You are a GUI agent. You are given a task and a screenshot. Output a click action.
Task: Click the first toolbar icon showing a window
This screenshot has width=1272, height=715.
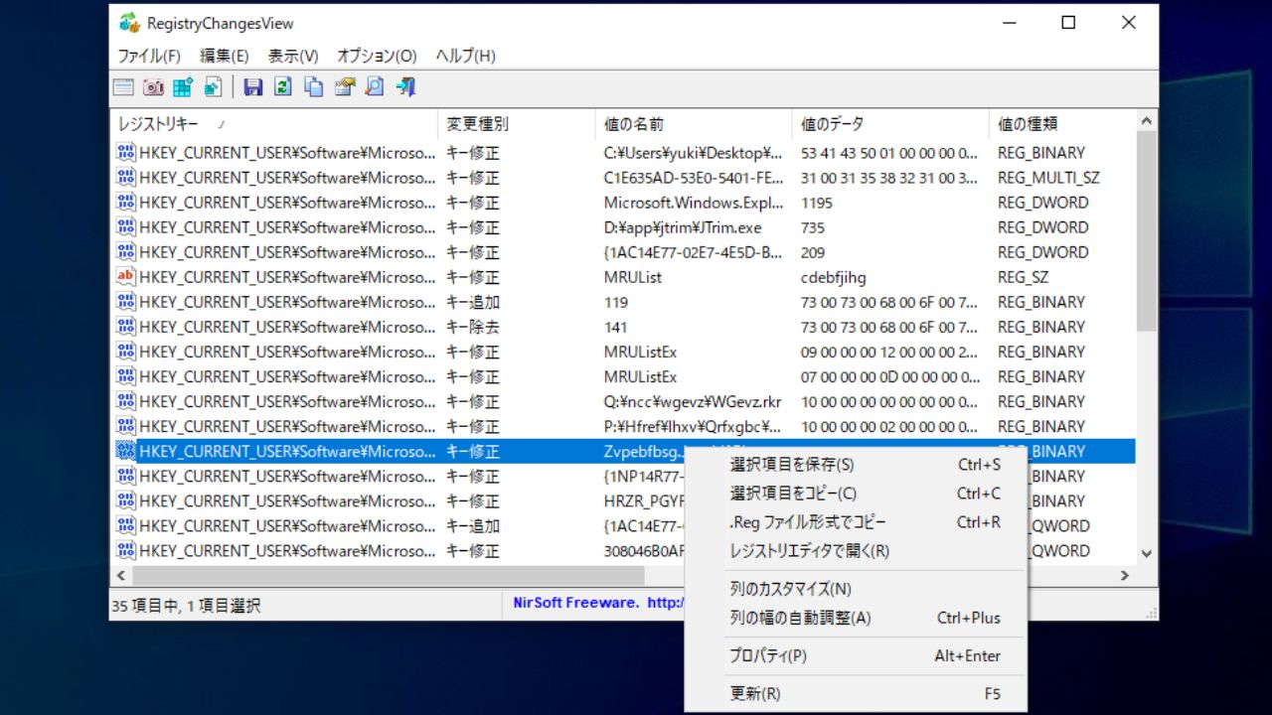point(123,87)
